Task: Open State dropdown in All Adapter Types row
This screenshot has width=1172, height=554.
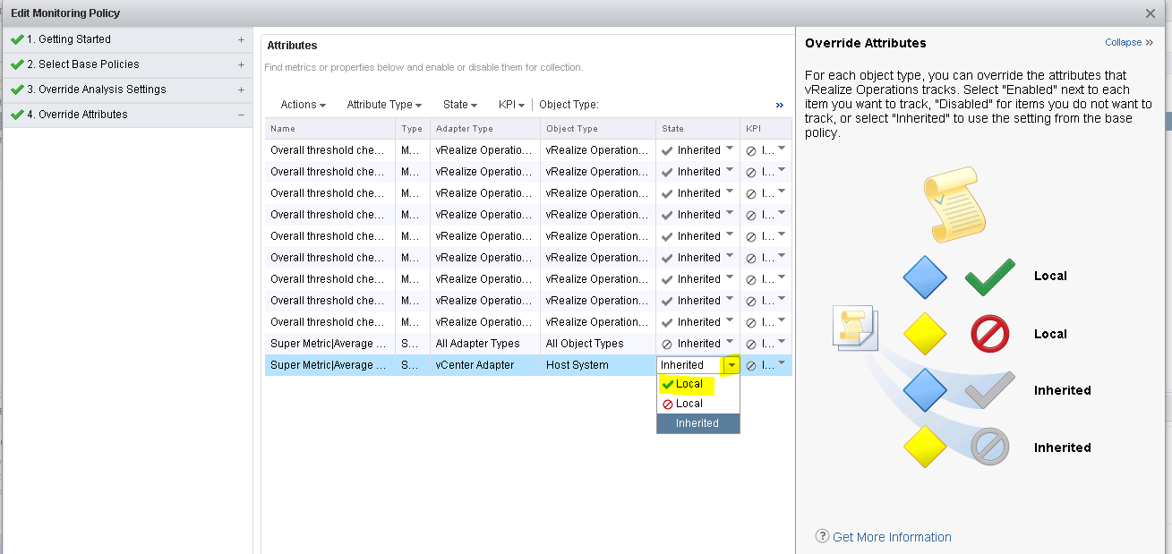Action: click(730, 343)
